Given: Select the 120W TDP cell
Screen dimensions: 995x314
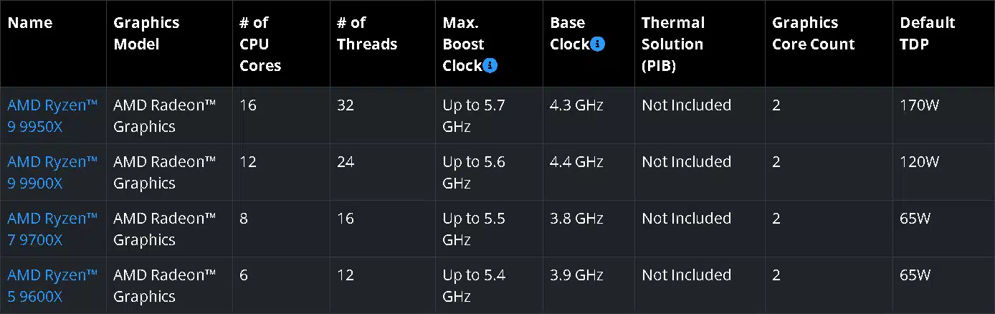Looking at the screenshot, I should coord(920,162).
